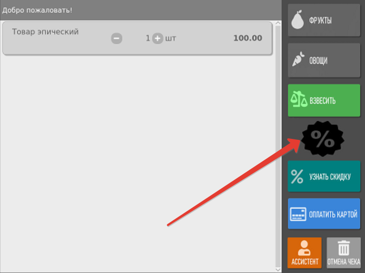Increase quantity with plus icon
The height and width of the screenshot is (273, 365).
[x=158, y=39]
